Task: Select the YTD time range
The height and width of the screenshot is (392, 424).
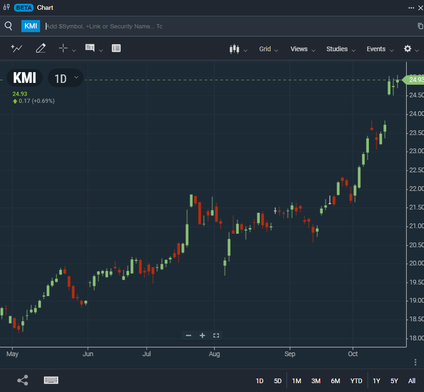Action: (356, 381)
